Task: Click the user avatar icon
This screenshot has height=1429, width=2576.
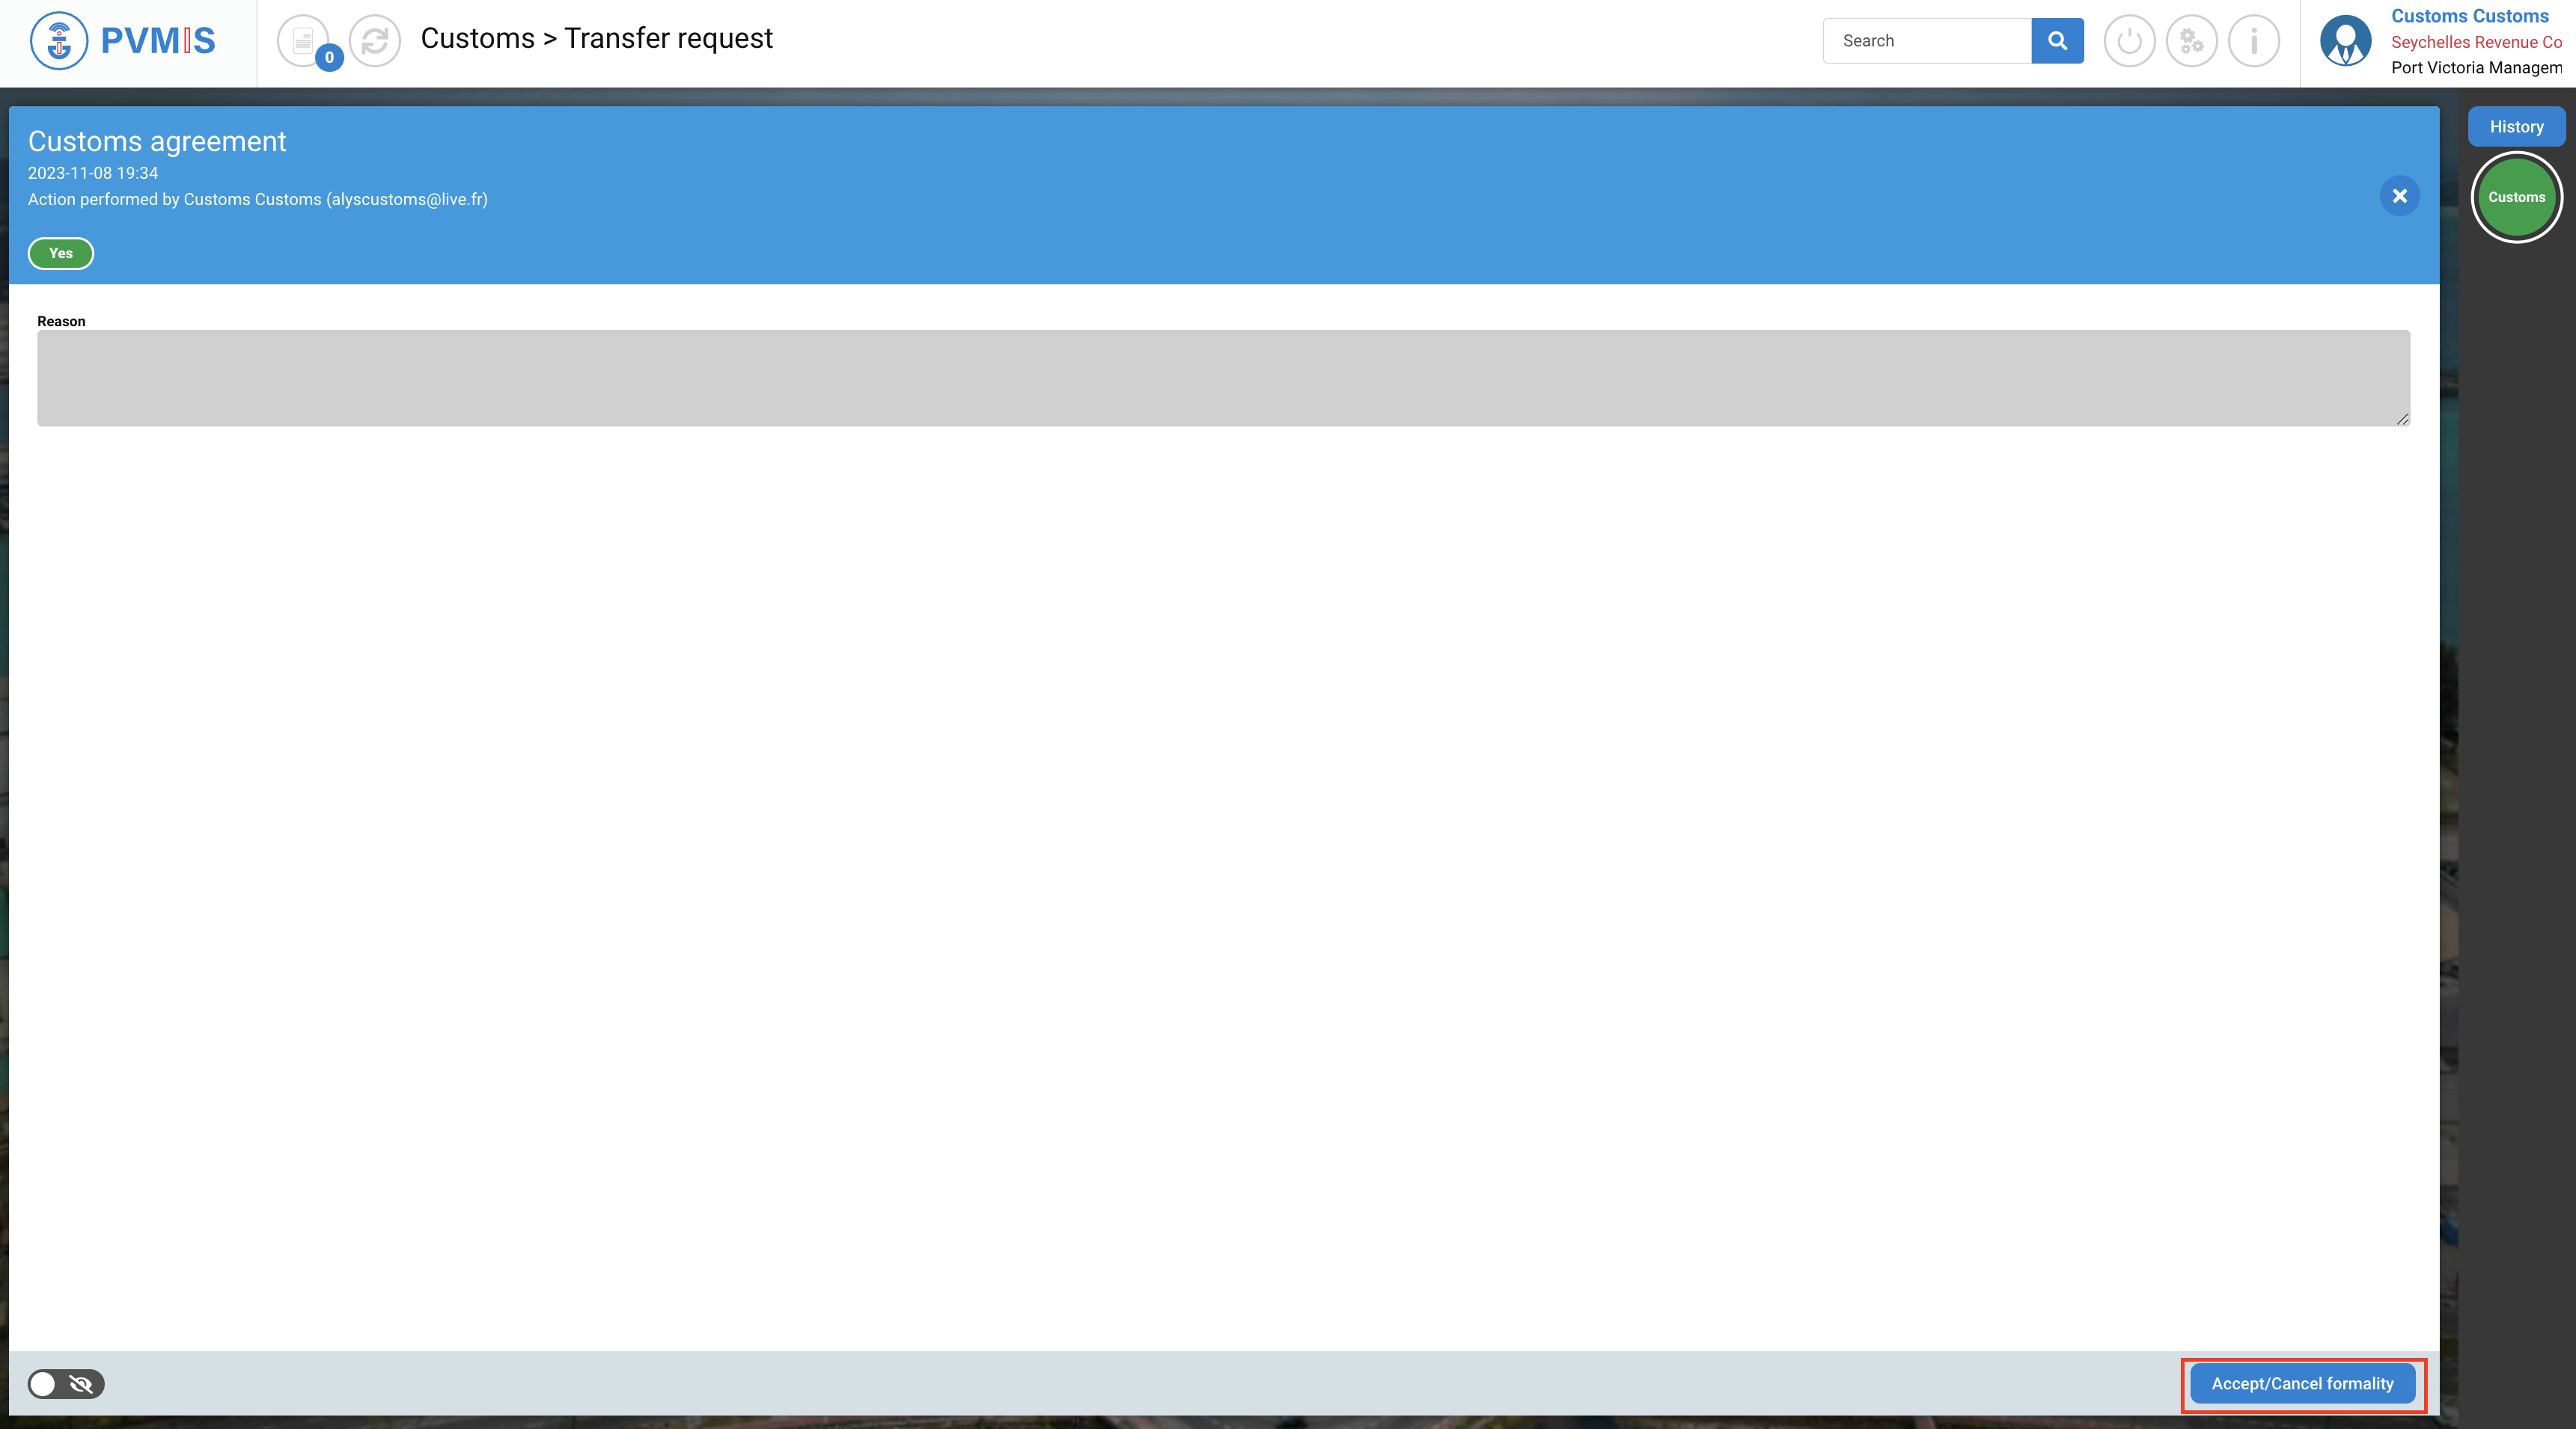Action: tap(2345, 41)
